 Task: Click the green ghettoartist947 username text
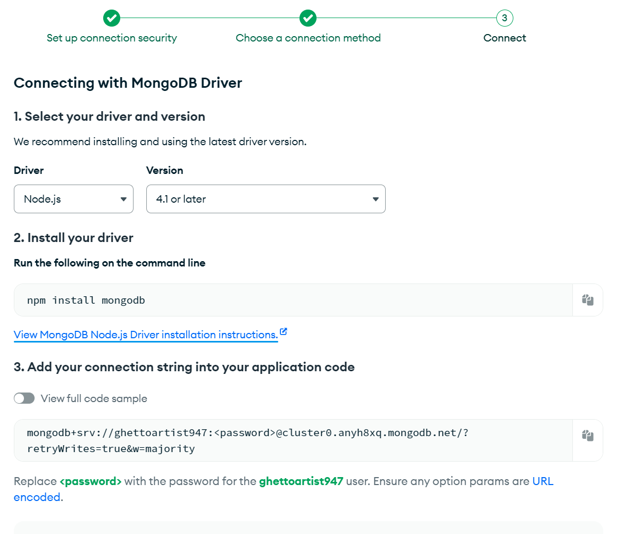pos(301,481)
